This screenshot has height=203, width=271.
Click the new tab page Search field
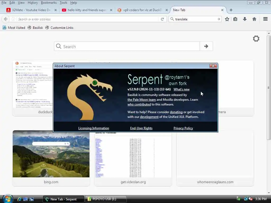127,46
